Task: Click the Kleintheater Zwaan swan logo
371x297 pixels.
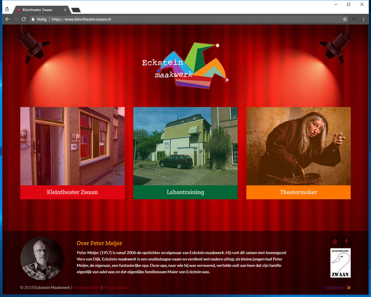Action: point(341,263)
